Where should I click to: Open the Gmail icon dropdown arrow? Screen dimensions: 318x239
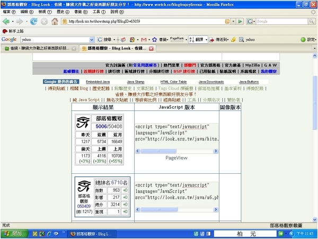coord(149,40)
